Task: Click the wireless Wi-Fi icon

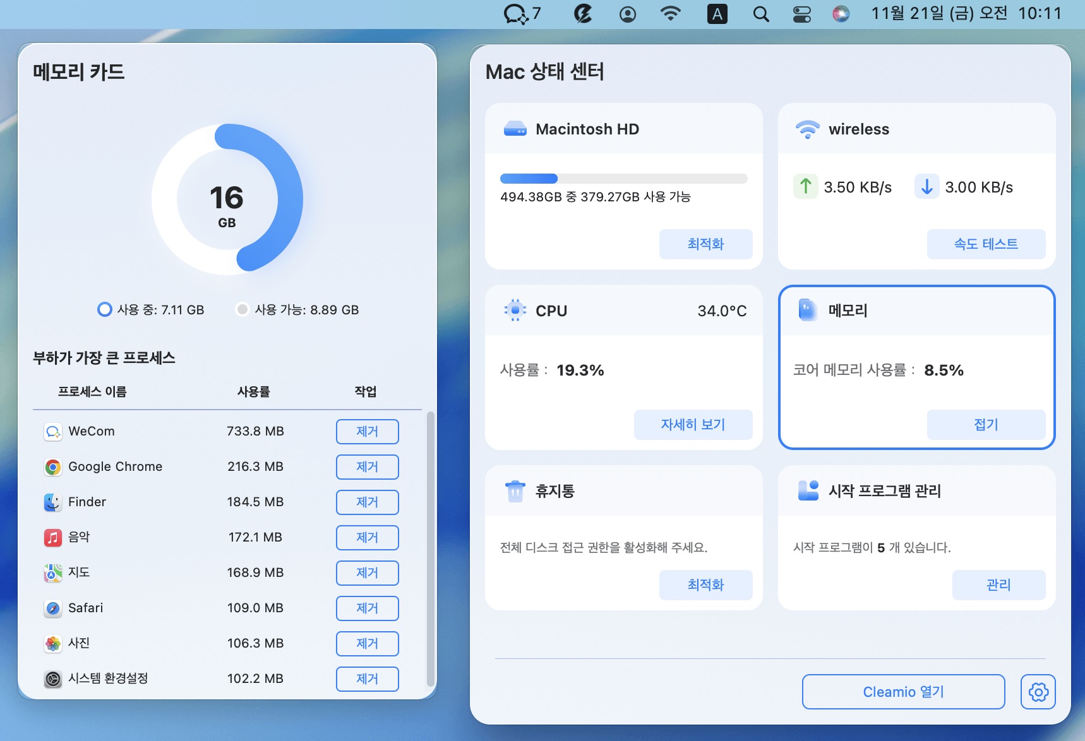Action: coord(807,129)
